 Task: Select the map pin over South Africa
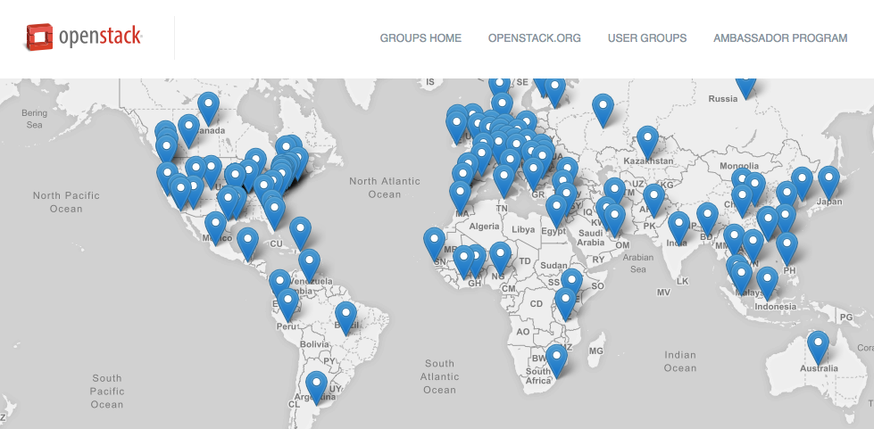pyautogui.click(x=556, y=359)
